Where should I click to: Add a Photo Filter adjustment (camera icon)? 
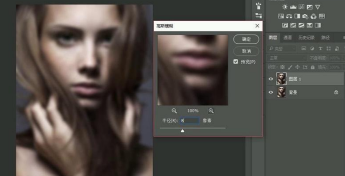[305, 16]
